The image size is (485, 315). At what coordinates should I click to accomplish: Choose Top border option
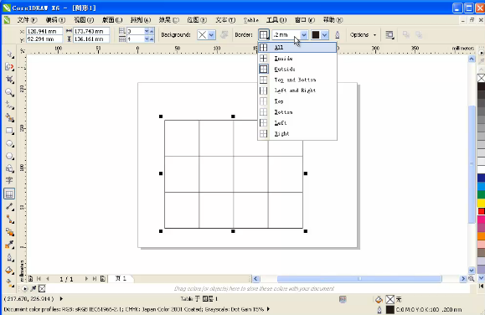pos(297,101)
